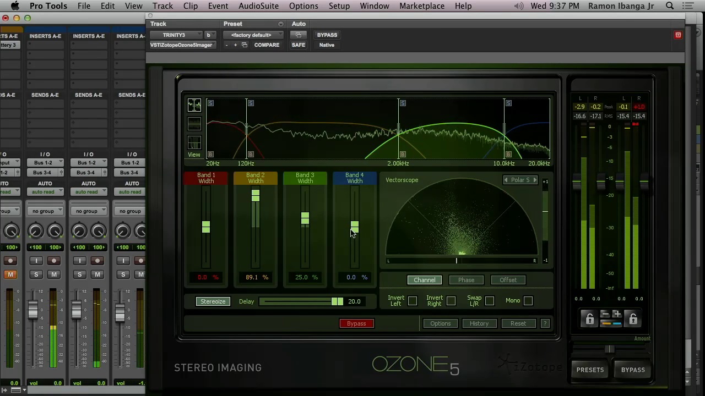Open the Marketplace menu
The width and height of the screenshot is (705, 396).
click(422, 6)
